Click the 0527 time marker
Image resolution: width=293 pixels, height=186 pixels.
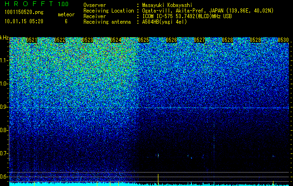[x=199, y=40]
